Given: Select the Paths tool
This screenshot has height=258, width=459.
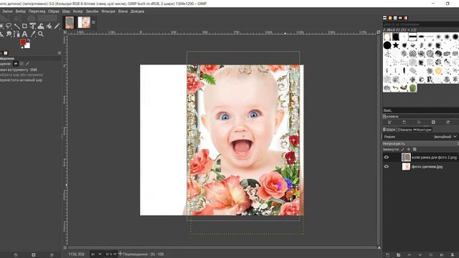Looking at the screenshot, I should pyautogui.click(x=16, y=34).
